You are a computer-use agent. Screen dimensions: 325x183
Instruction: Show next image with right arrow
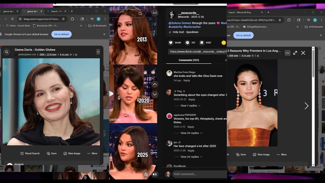coord(306,106)
